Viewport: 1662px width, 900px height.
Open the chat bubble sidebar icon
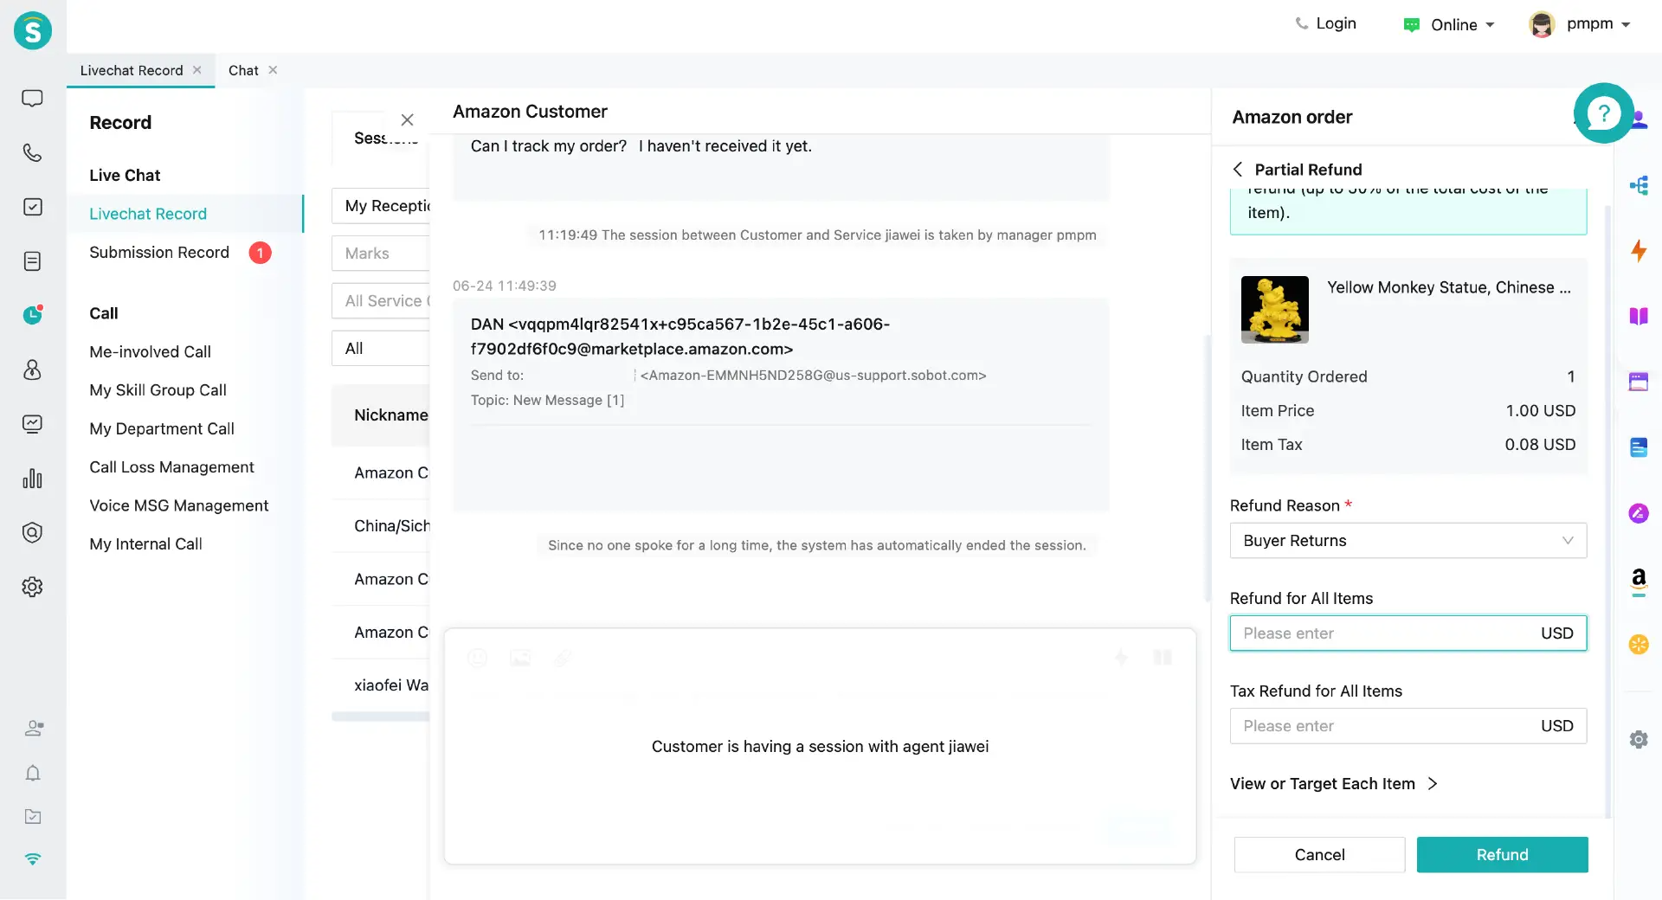click(x=32, y=98)
